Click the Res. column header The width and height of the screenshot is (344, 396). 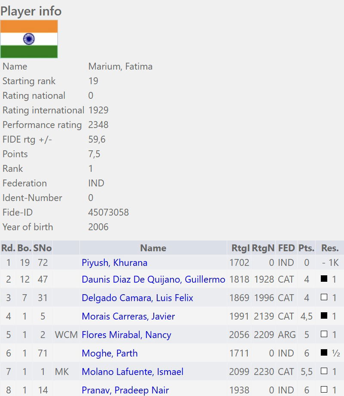point(330,248)
